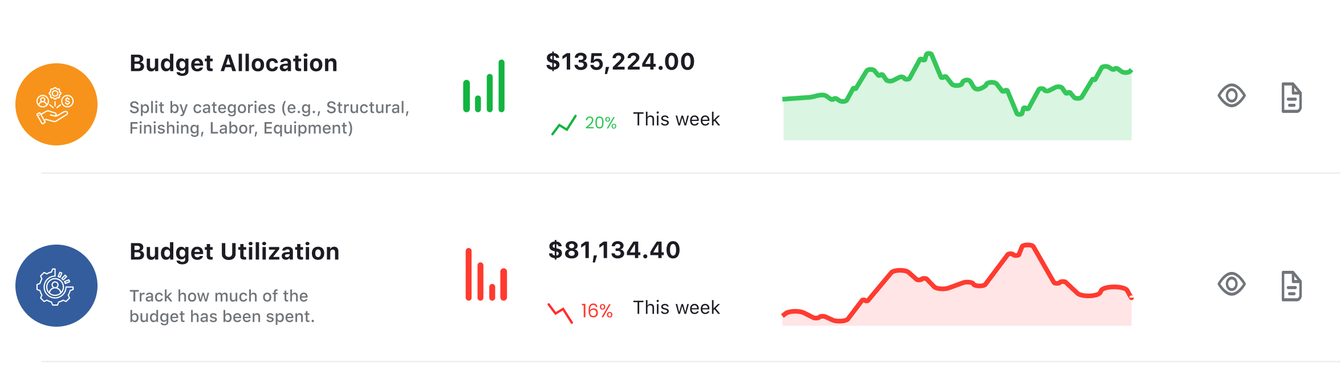Viewport: 1341px width, 378px height.
Task: Click the green bar chart icon
Action: pyautogui.click(x=484, y=87)
